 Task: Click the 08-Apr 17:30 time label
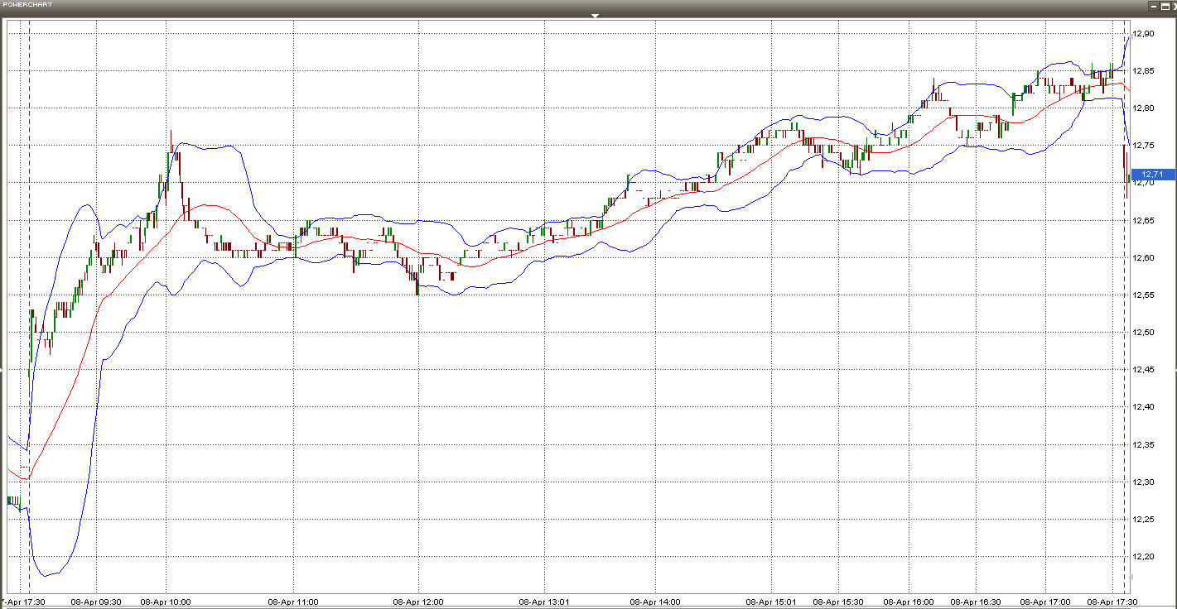(1112, 602)
